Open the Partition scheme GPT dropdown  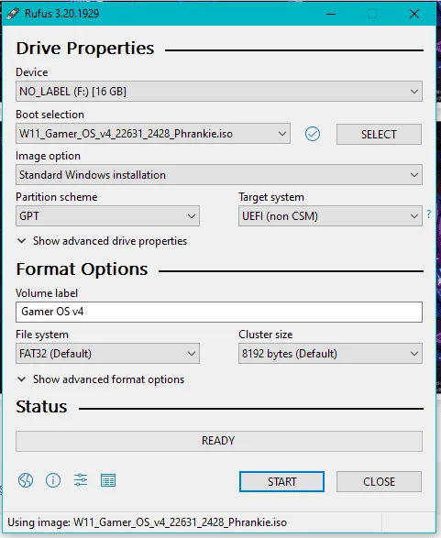tap(107, 215)
